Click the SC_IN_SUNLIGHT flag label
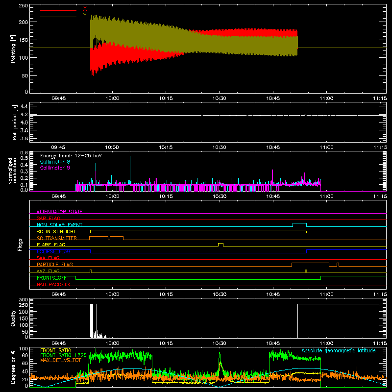The width and height of the screenshot is (392, 392). [56, 231]
